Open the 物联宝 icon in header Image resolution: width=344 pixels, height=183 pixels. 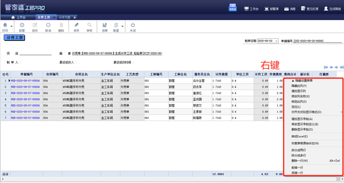[233, 7]
